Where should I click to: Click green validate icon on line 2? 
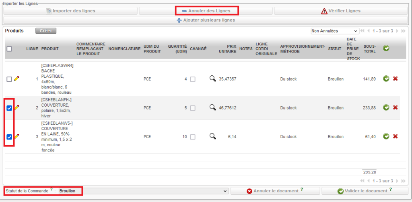(x=386, y=107)
